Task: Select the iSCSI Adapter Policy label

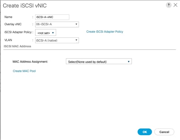Action: (x=18, y=32)
